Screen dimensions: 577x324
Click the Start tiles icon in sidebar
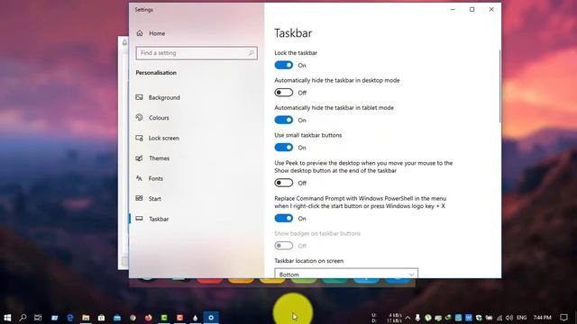139,198
